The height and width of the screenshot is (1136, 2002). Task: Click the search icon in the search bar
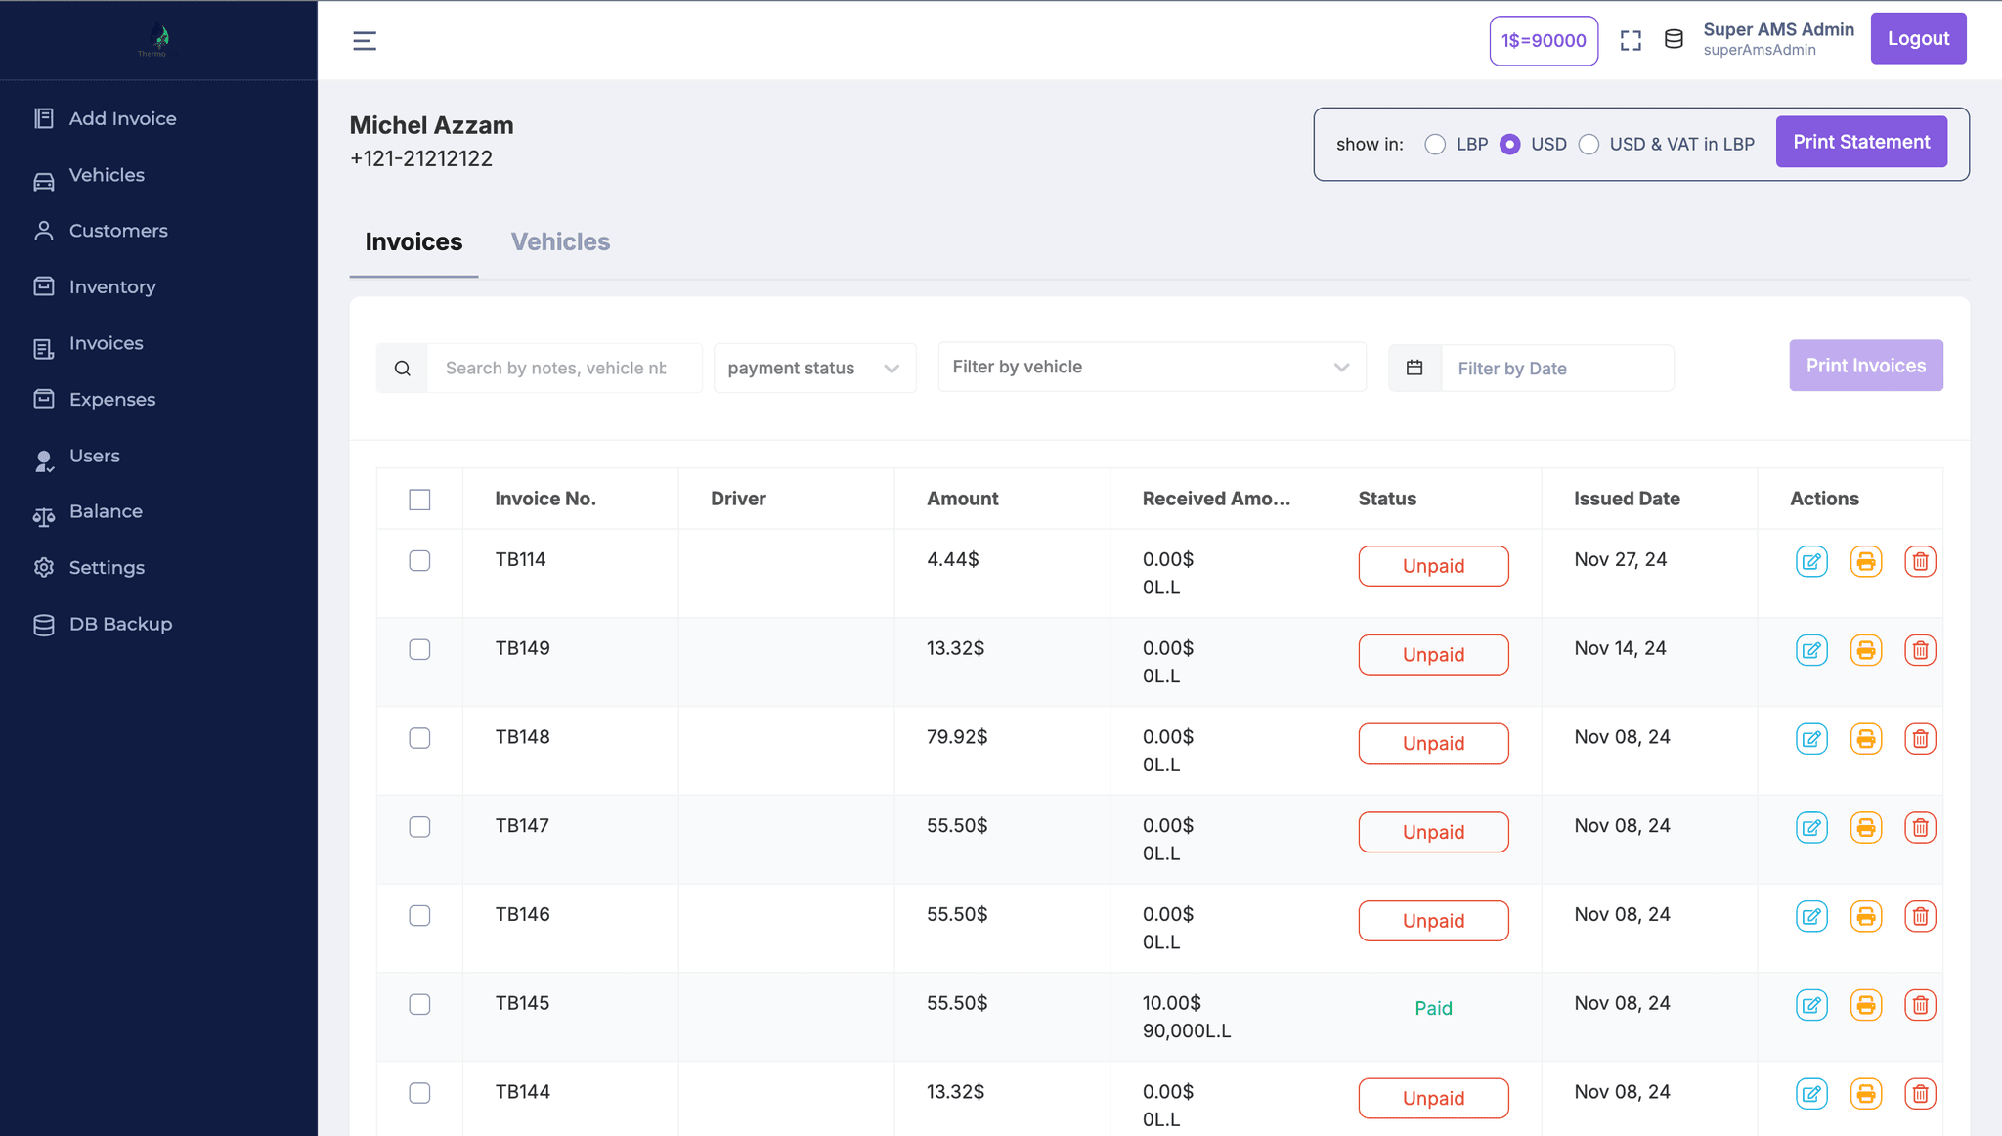[403, 368]
